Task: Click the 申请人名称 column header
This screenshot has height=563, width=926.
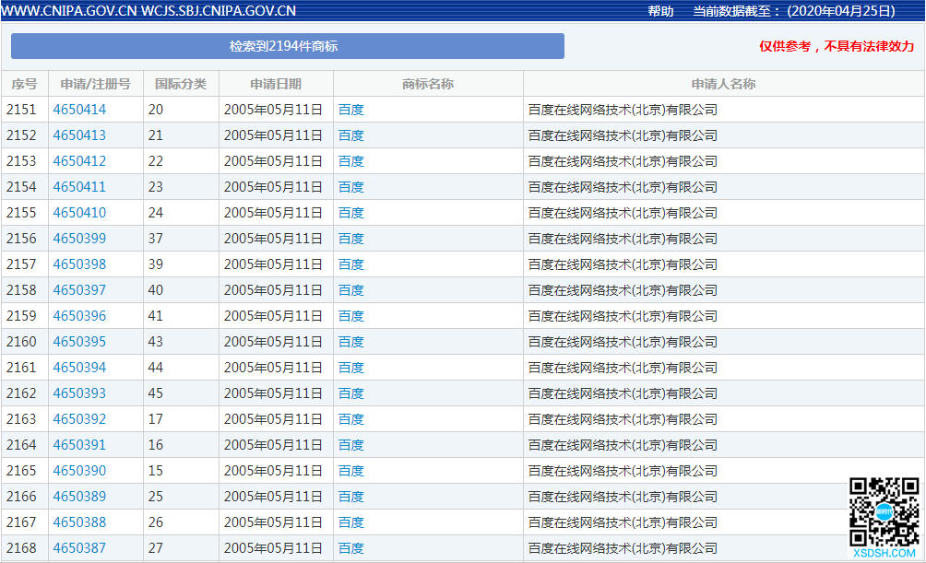Action: (x=723, y=84)
